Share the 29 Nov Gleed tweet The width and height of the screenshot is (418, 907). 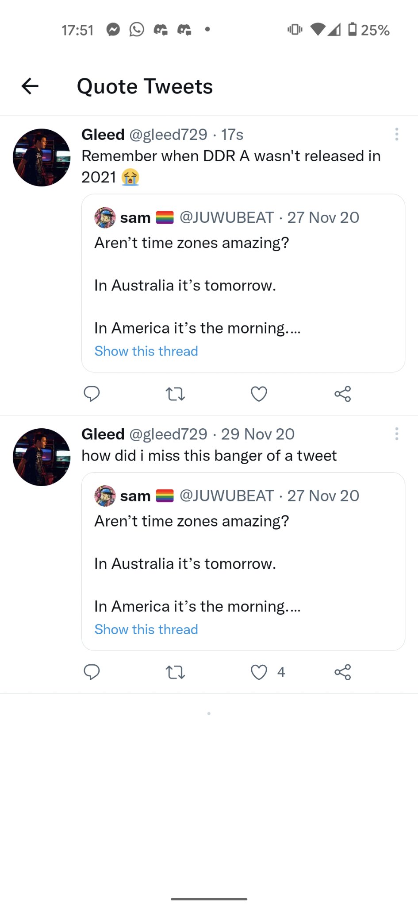pyautogui.click(x=342, y=672)
